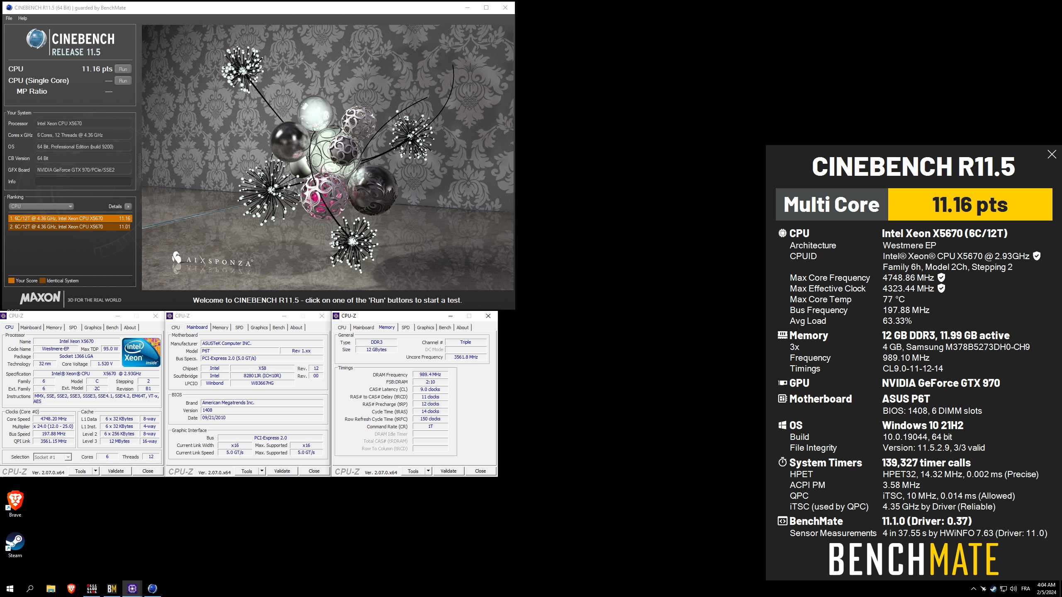Screen dimensions: 1062x597
Task: Open the Brave desktop shortcut
Action: click(15, 504)
